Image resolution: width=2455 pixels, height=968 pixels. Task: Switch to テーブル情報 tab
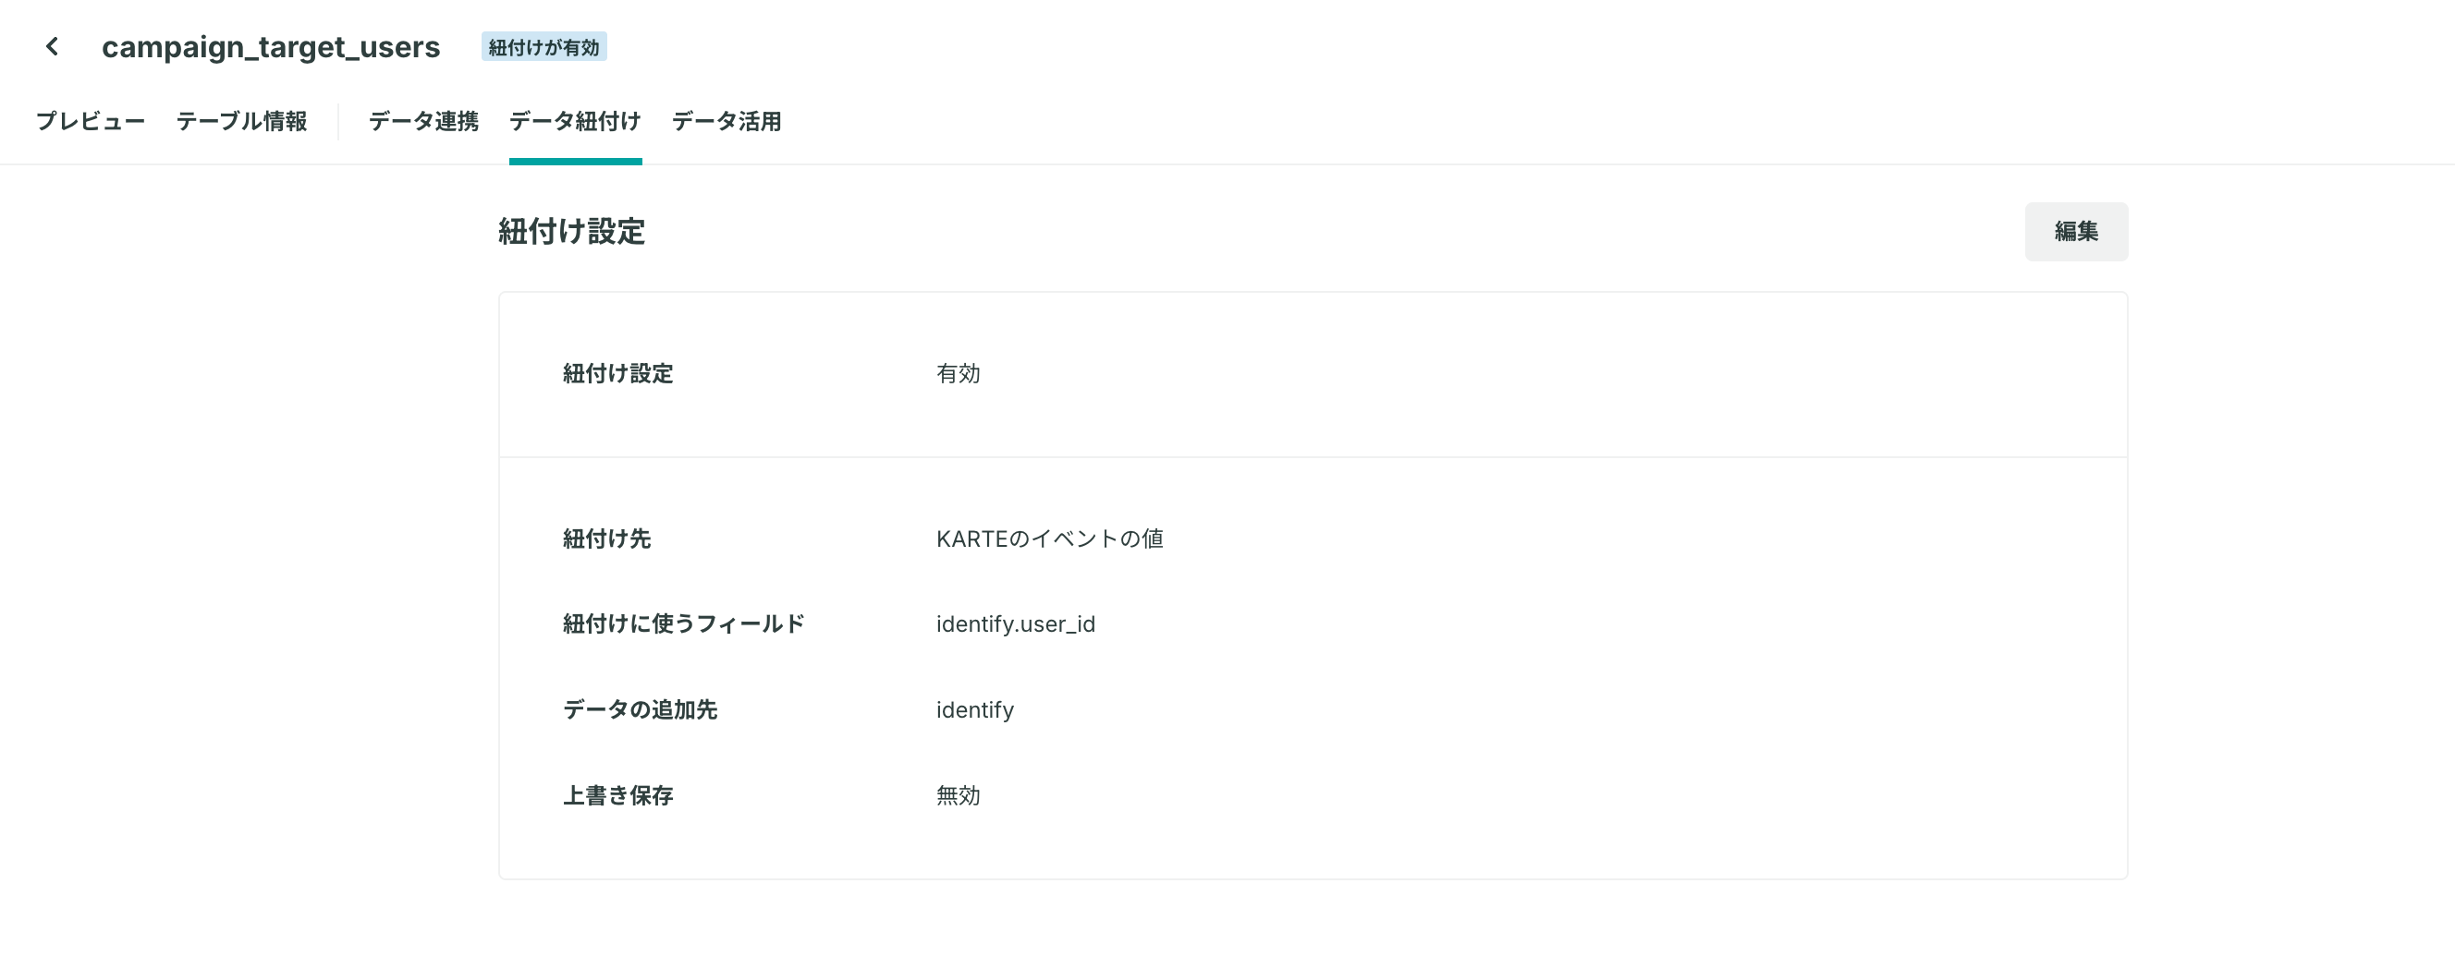[241, 122]
